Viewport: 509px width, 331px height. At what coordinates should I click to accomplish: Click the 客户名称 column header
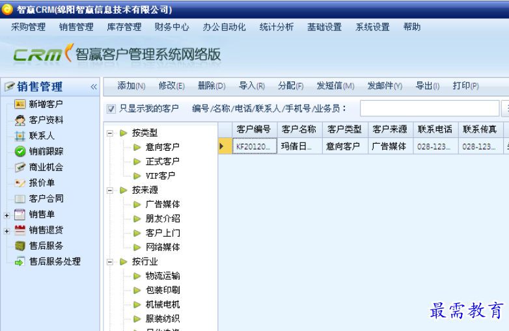click(299, 129)
